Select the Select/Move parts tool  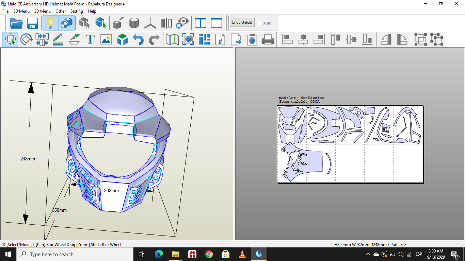pos(11,39)
